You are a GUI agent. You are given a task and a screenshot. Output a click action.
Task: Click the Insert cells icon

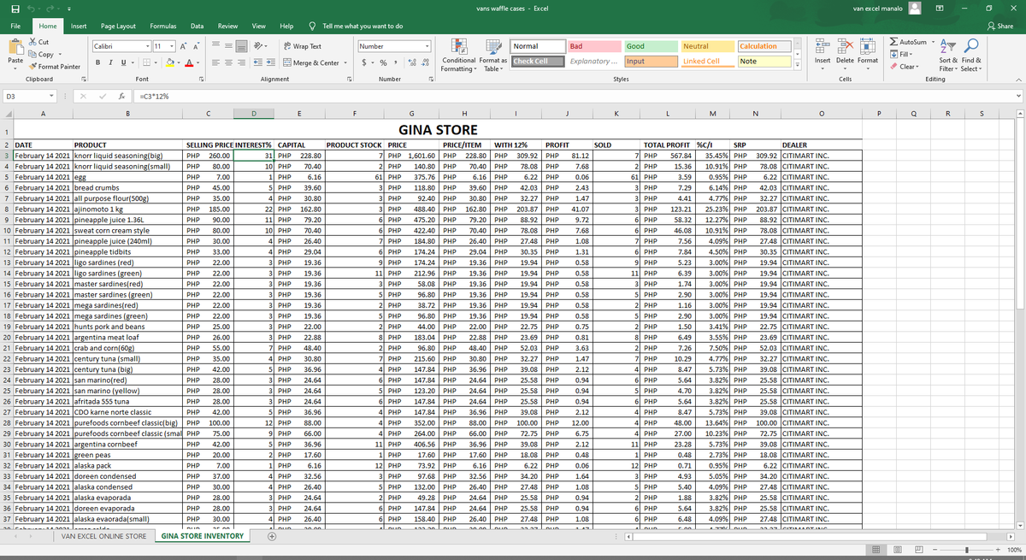point(822,46)
